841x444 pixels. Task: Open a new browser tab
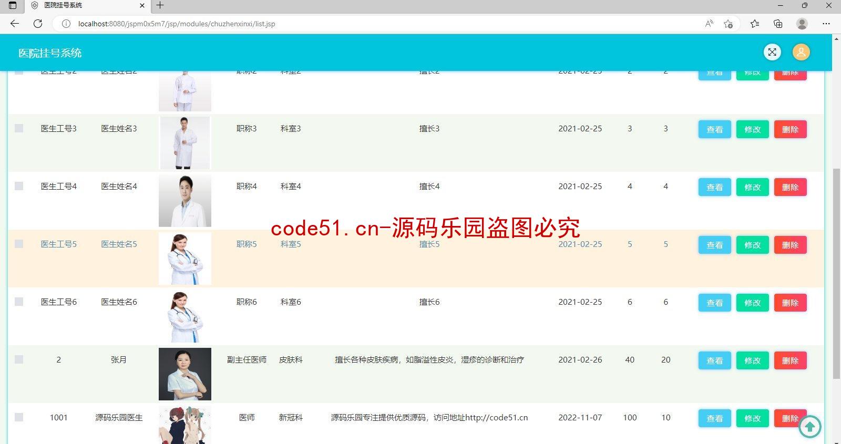pos(160,5)
